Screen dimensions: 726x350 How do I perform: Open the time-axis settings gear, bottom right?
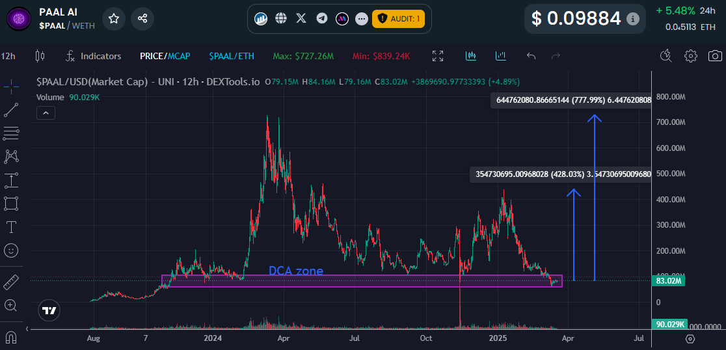tap(690, 338)
